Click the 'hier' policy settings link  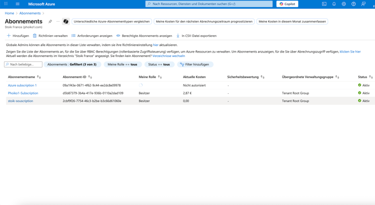[156, 45]
